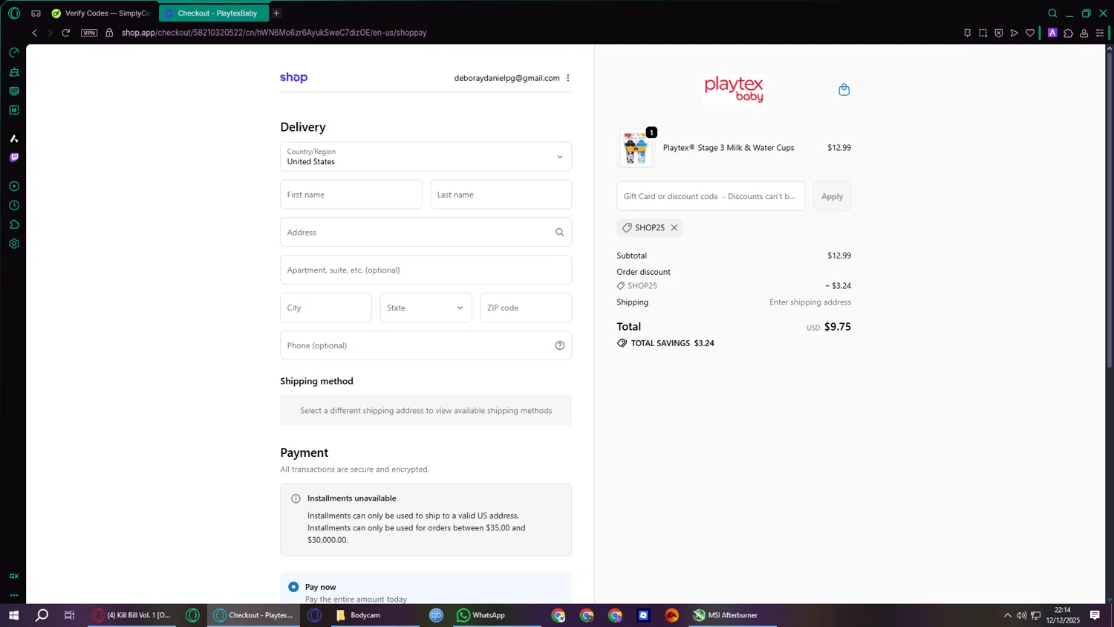
Task: Click the Last name field
Action: [x=501, y=195]
